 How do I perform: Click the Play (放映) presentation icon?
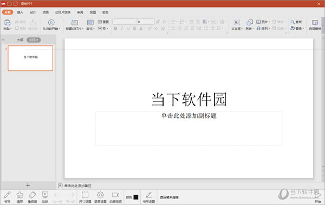pos(45,195)
